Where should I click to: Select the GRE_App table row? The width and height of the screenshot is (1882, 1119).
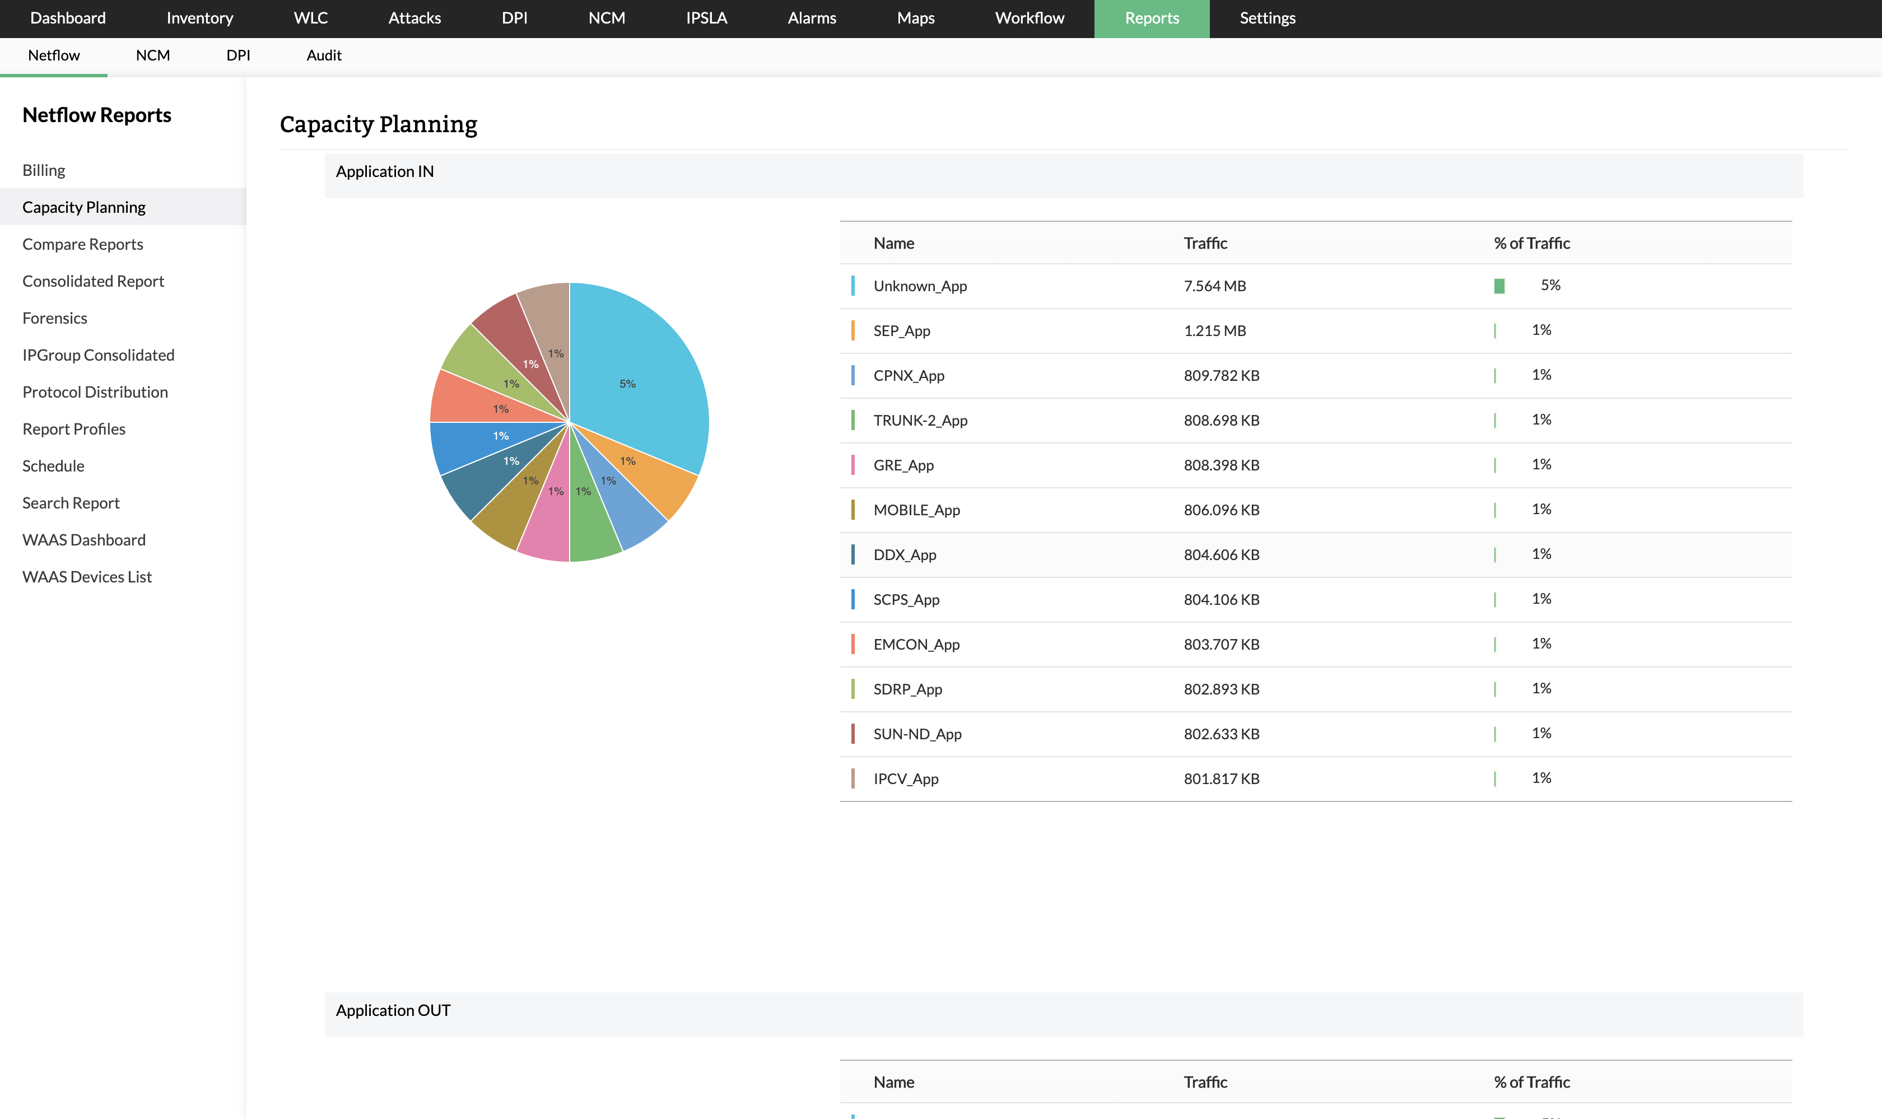coord(903,465)
